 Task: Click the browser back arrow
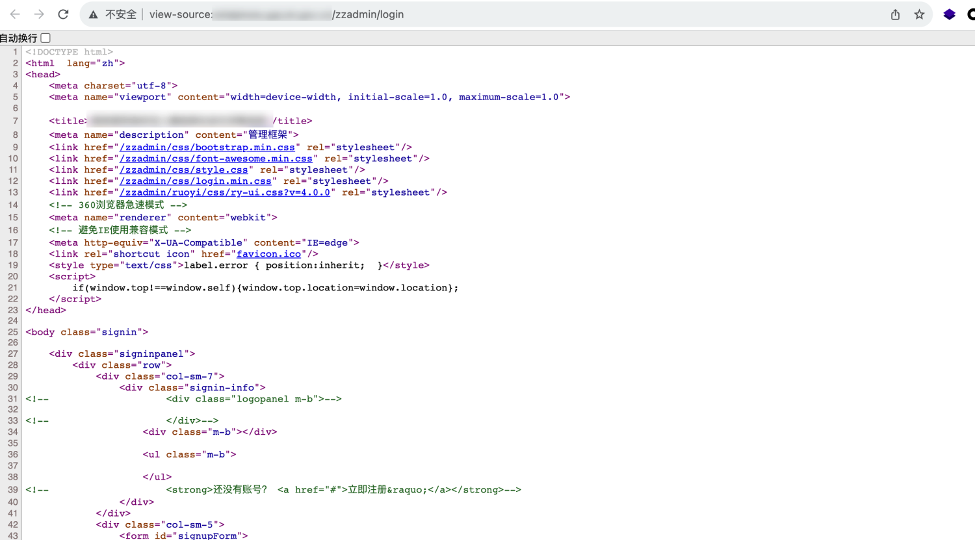15,14
